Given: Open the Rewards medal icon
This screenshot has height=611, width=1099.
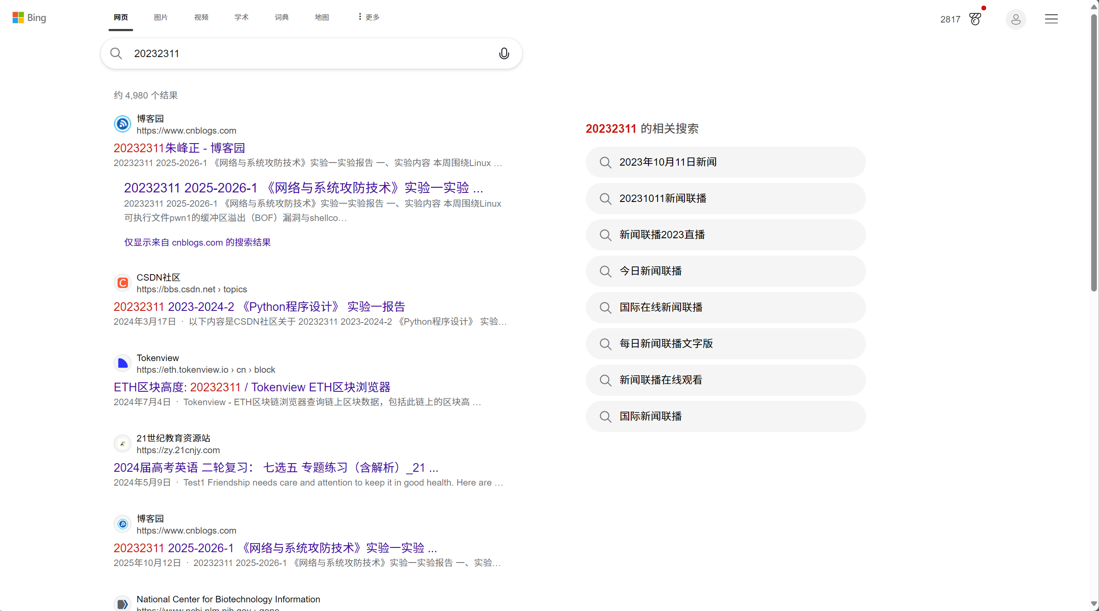Looking at the screenshot, I should 975,19.
